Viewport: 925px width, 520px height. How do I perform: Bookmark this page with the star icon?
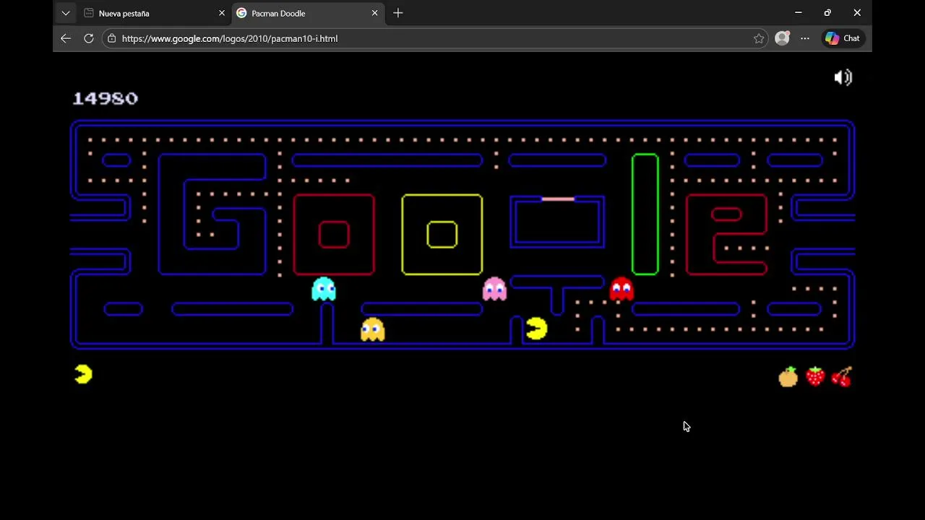pos(759,38)
